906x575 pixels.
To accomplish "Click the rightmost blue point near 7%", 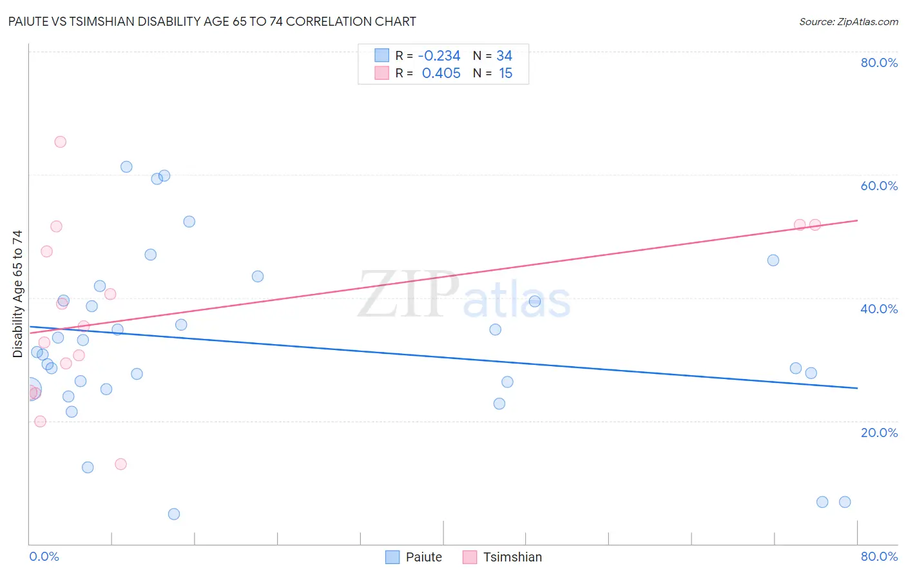I will 845,502.
